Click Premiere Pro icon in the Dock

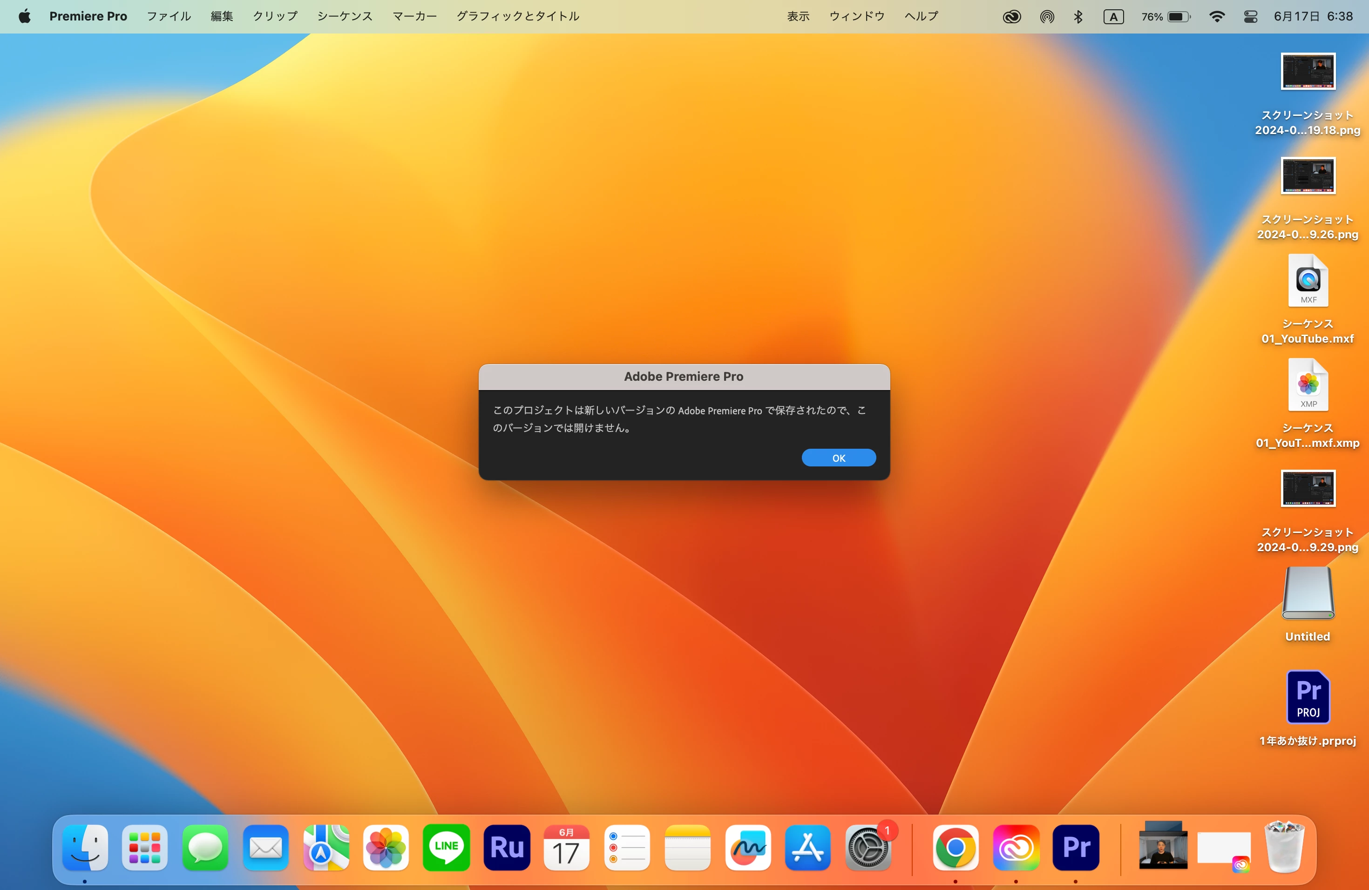point(1075,847)
